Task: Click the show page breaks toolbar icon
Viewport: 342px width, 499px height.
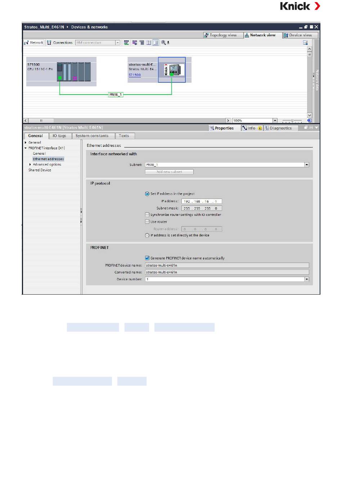Action: coord(142,42)
